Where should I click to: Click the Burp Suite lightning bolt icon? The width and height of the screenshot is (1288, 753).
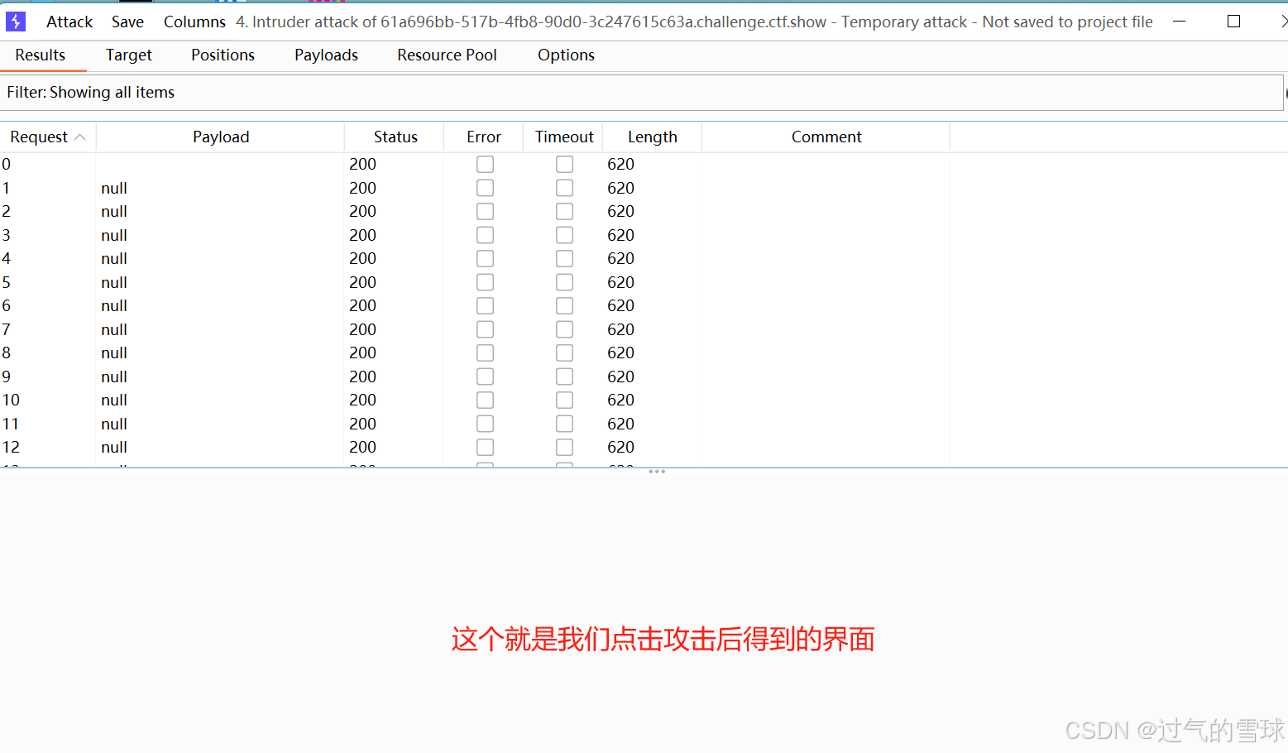coord(15,21)
